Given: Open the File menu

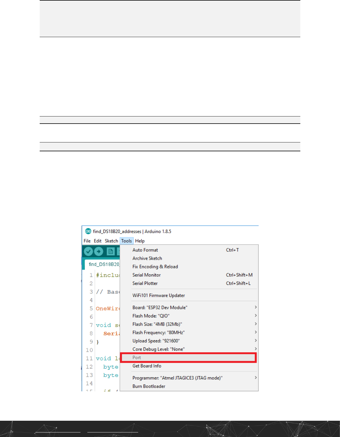Looking at the screenshot, I should pyautogui.click(x=87, y=241).
